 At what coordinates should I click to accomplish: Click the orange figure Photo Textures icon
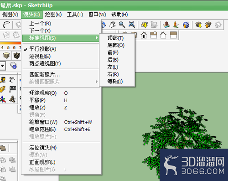[x=176, y=25]
